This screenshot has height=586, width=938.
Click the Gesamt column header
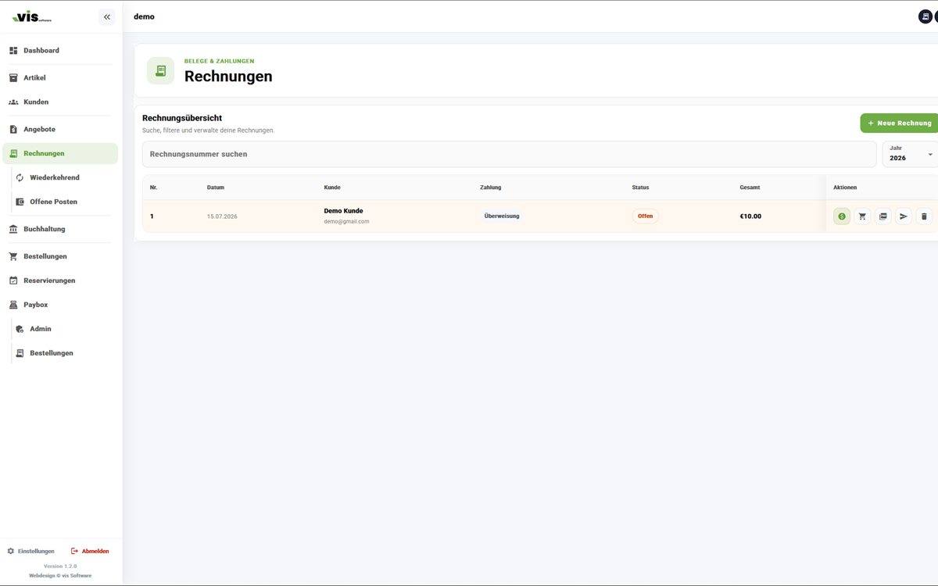click(x=750, y=188)
